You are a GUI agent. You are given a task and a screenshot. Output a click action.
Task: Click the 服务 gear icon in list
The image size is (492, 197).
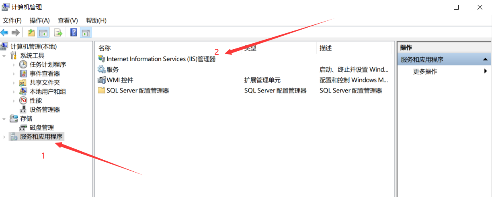pyautogui.click(x=101, y=69)
